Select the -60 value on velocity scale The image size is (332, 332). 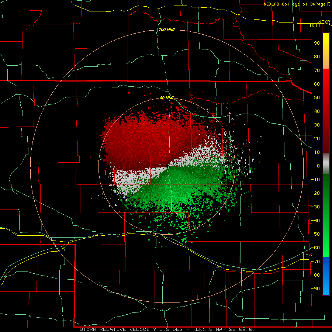click(x=315, y=248)
